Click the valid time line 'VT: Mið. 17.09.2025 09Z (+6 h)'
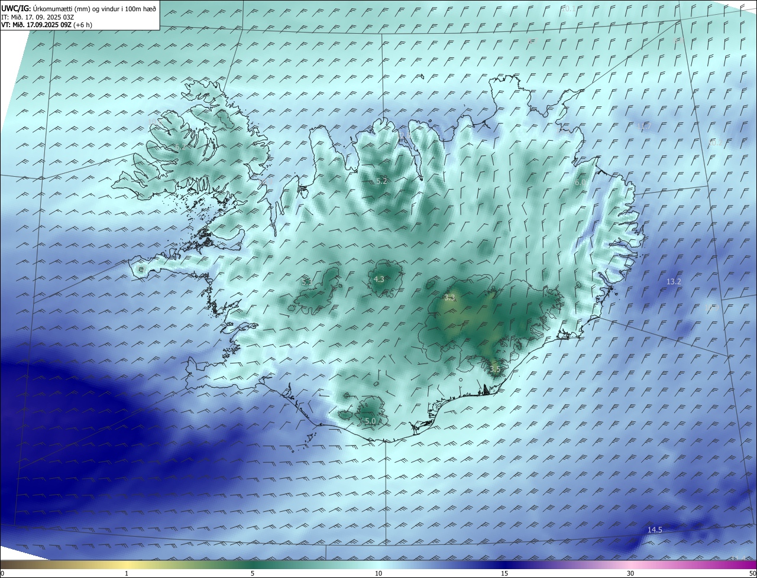The width and height of the screenshot is (757, 578). pyautogui.click(x=47, y=25)
